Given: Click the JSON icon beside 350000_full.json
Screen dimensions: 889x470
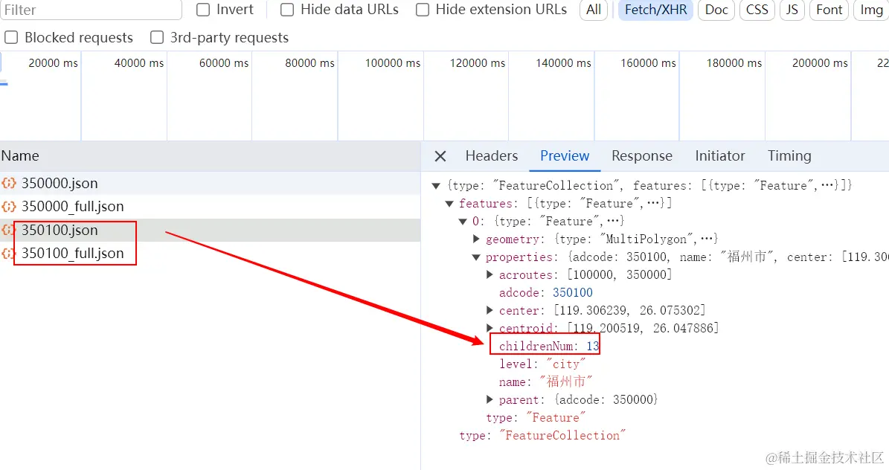Looking at the screenshot, I should click(9, 207).
